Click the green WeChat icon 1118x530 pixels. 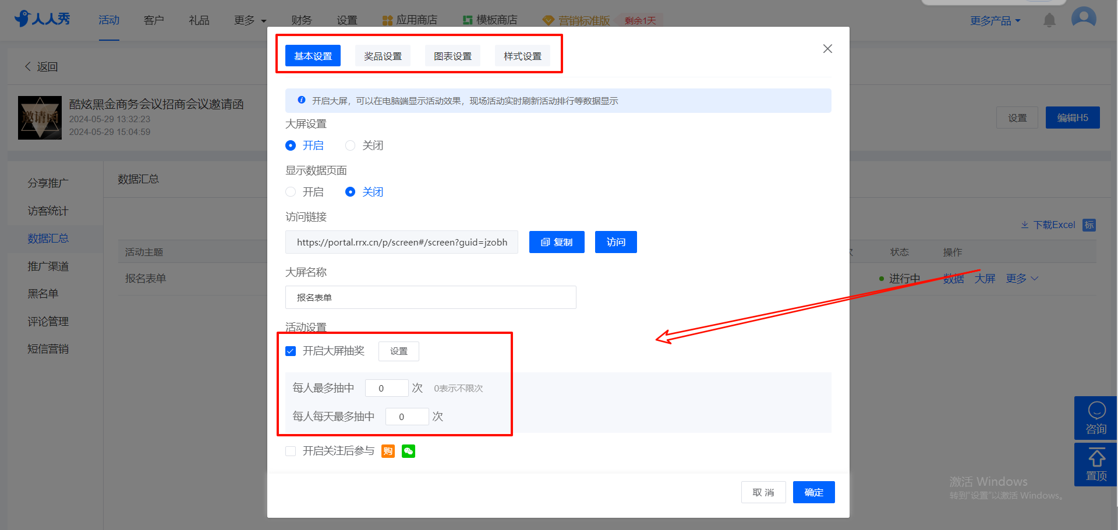[x=409, y=451]
